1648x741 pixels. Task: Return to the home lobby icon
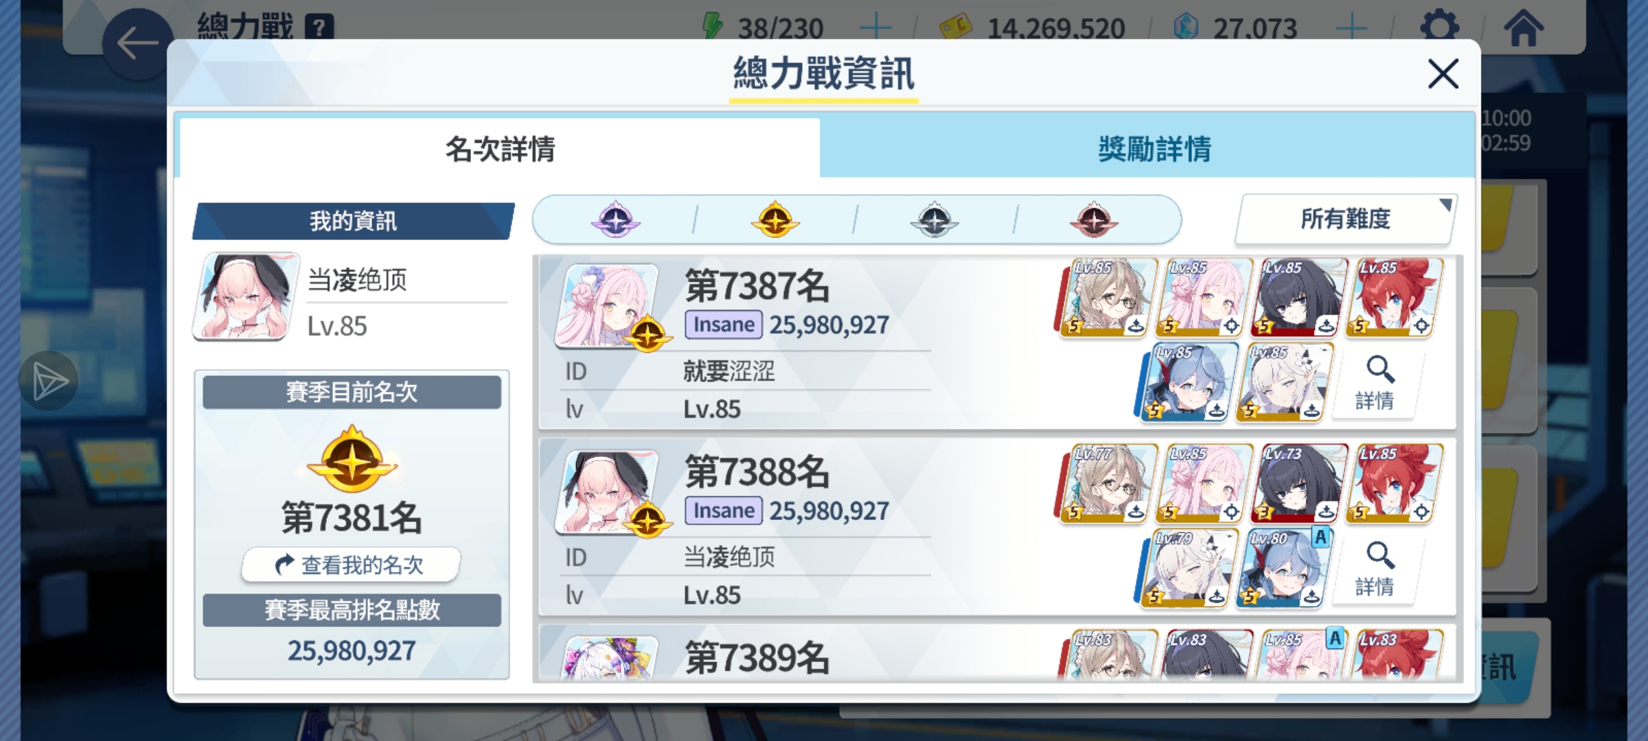coord(1524,27)
